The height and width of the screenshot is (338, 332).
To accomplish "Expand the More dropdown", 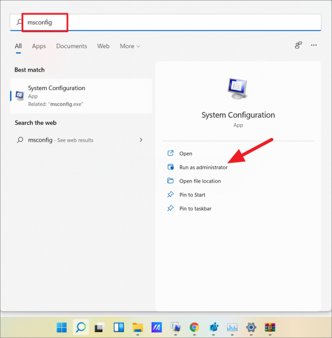I will 130,46.
